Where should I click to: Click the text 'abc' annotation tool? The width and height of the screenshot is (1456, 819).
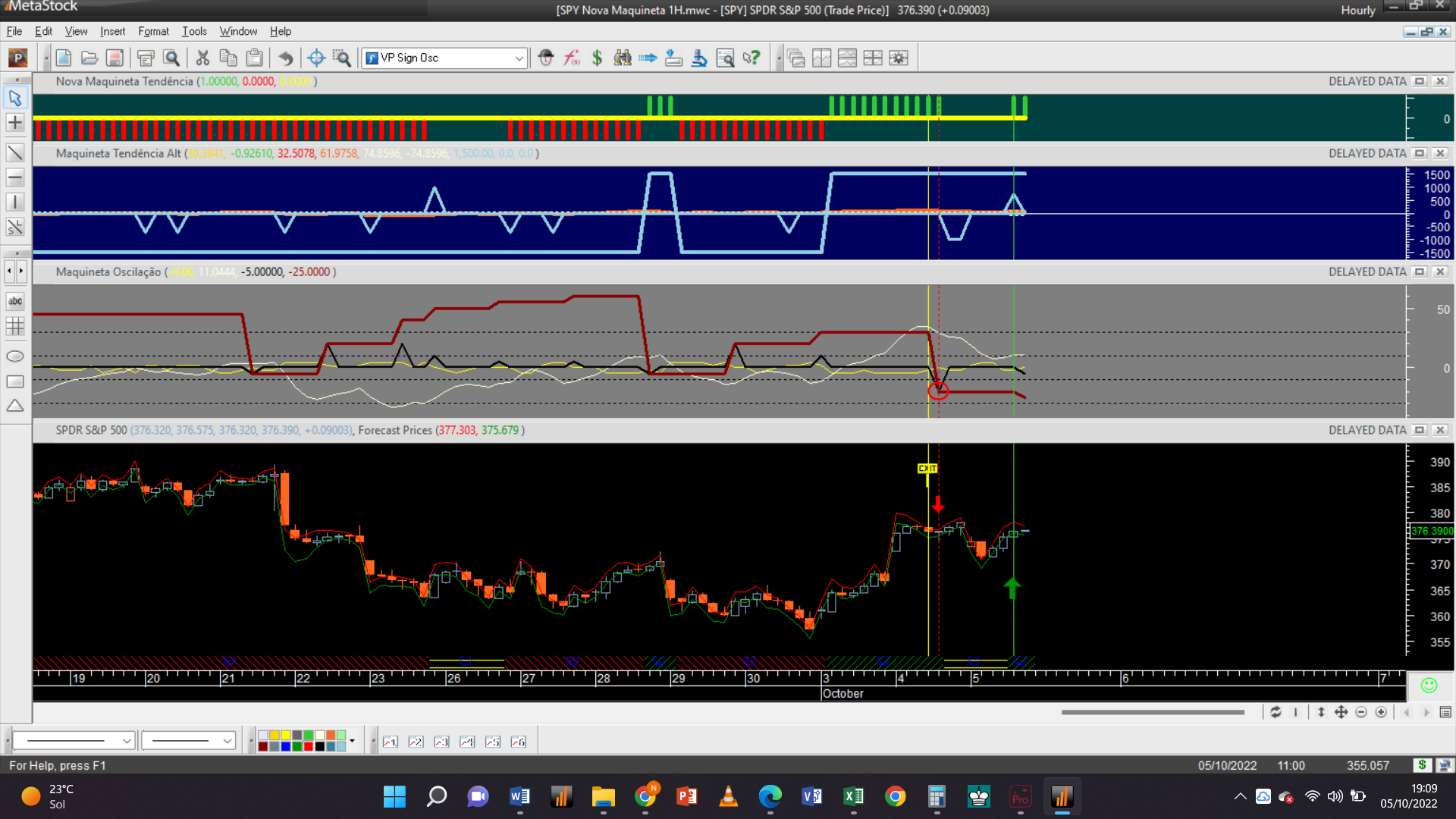(15, 301)
